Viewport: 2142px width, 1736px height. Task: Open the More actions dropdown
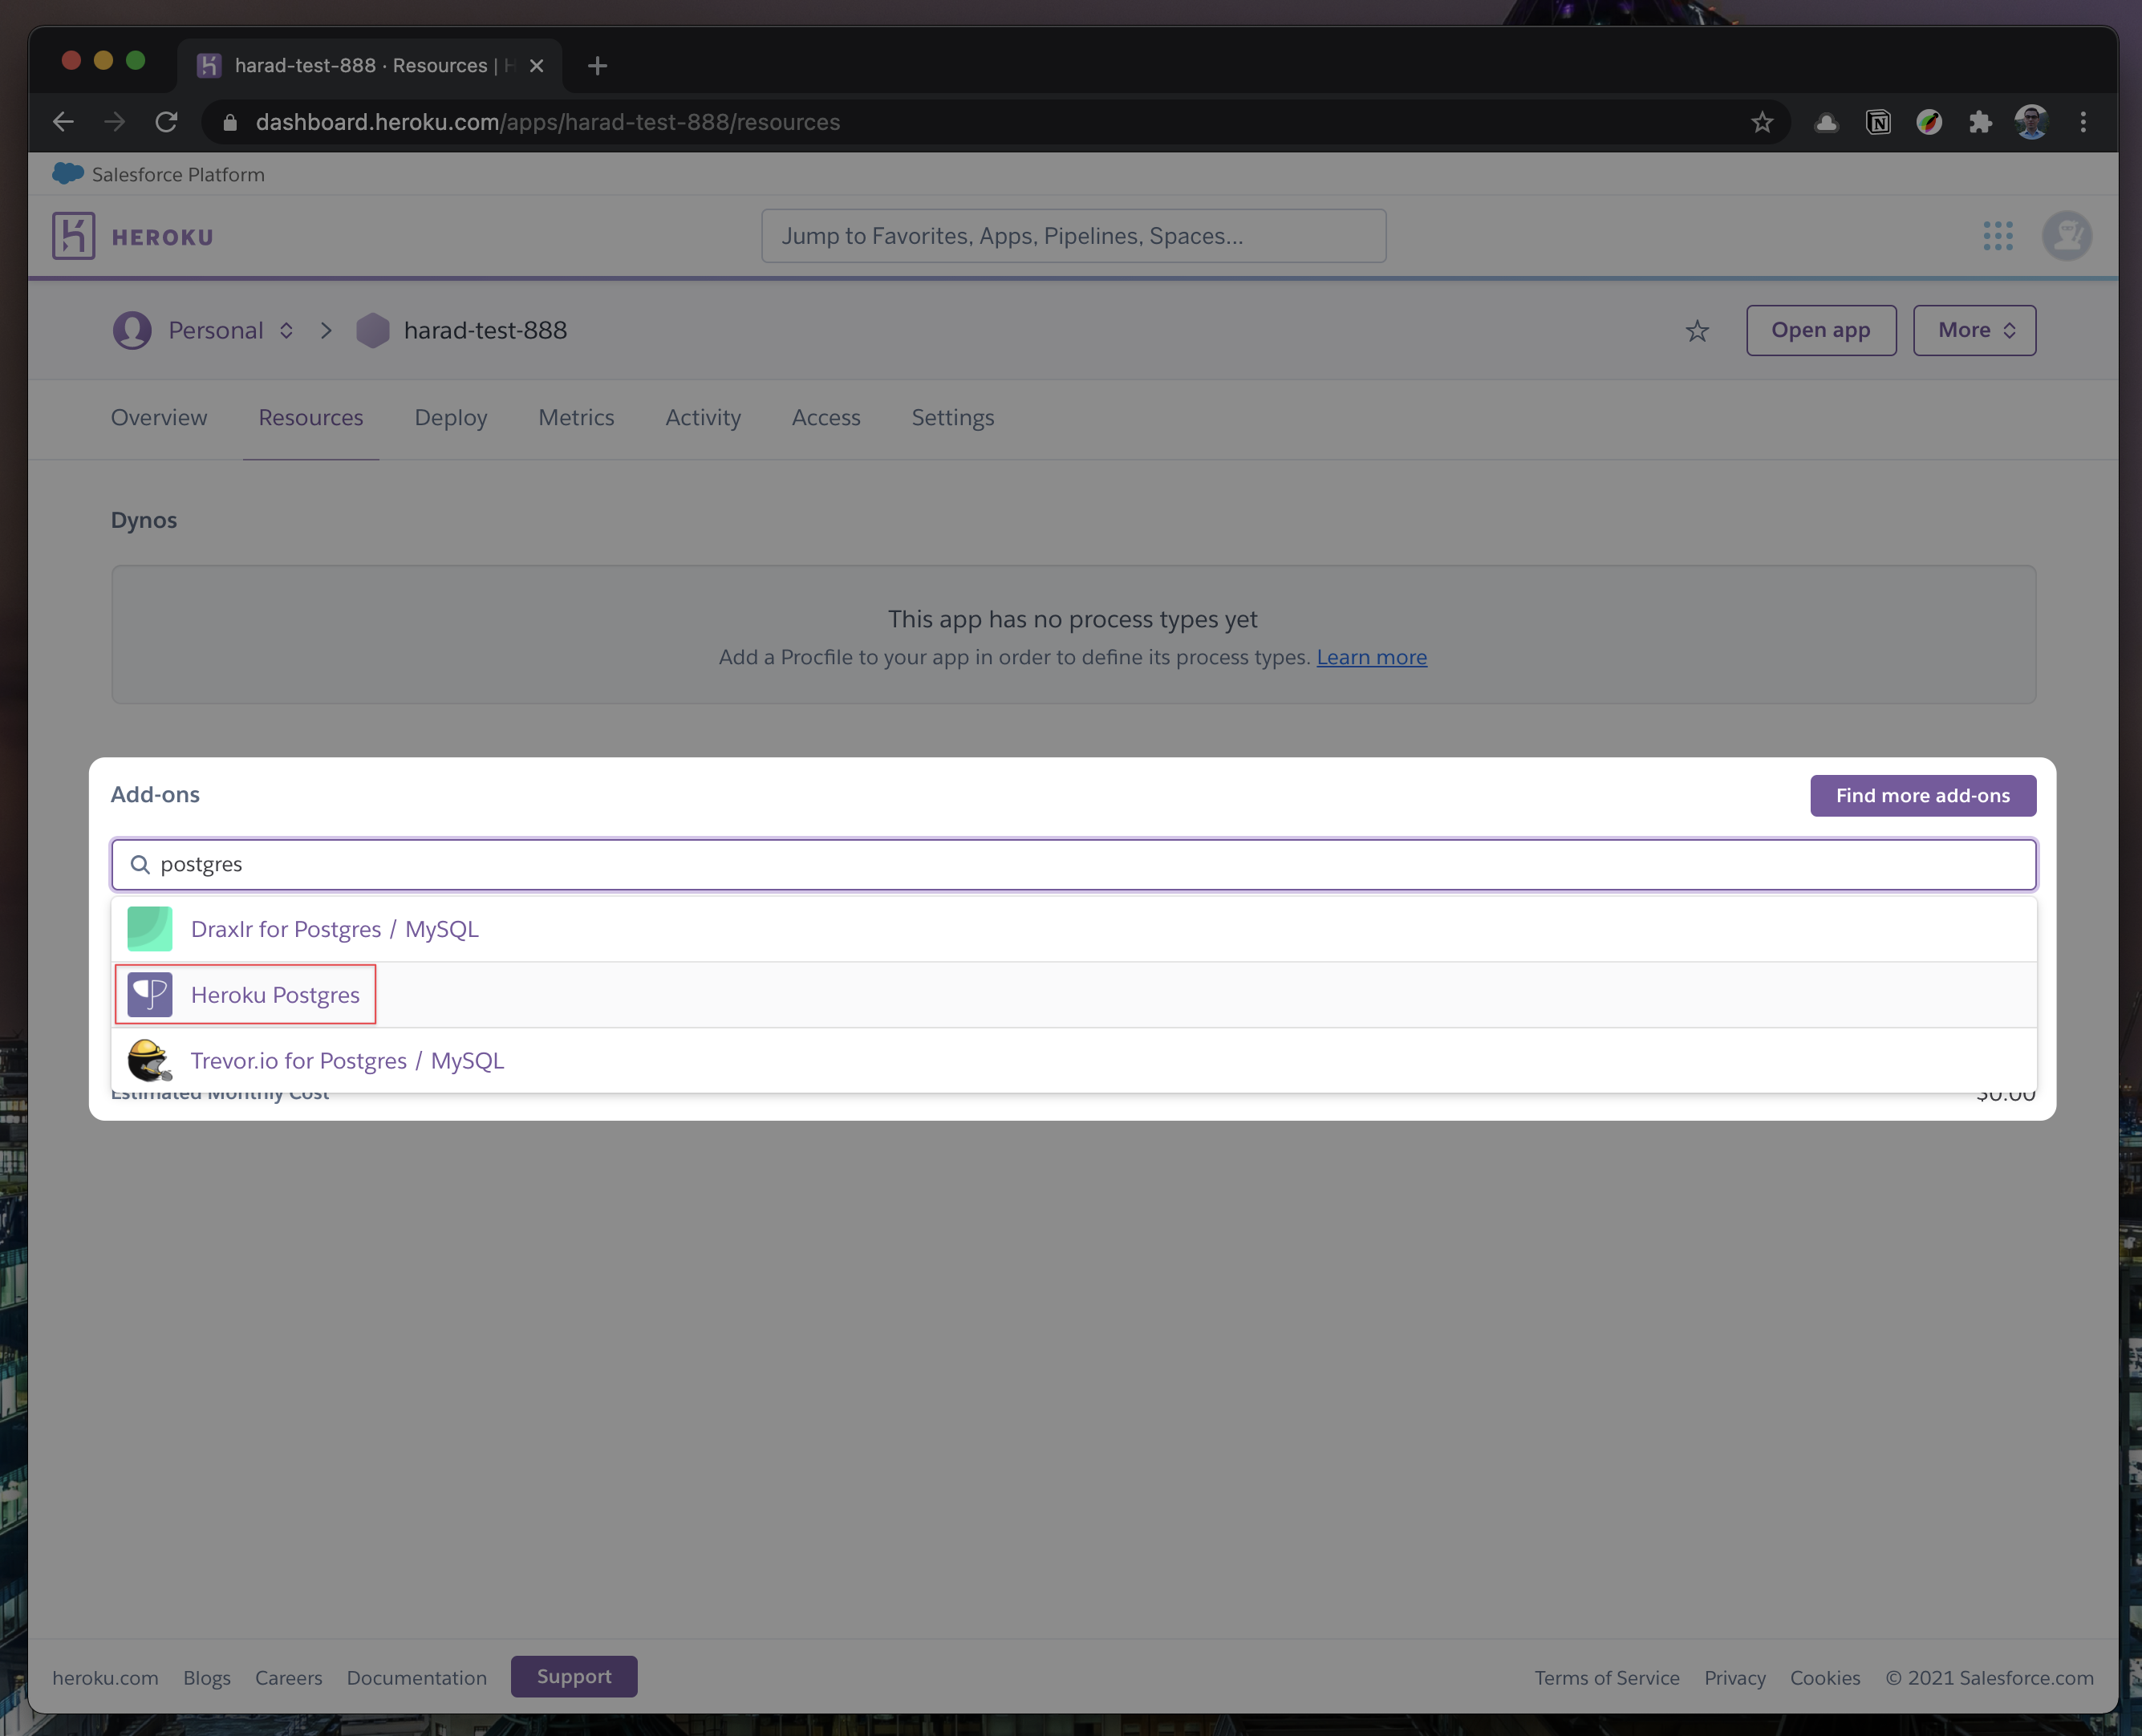[1973, 331]
